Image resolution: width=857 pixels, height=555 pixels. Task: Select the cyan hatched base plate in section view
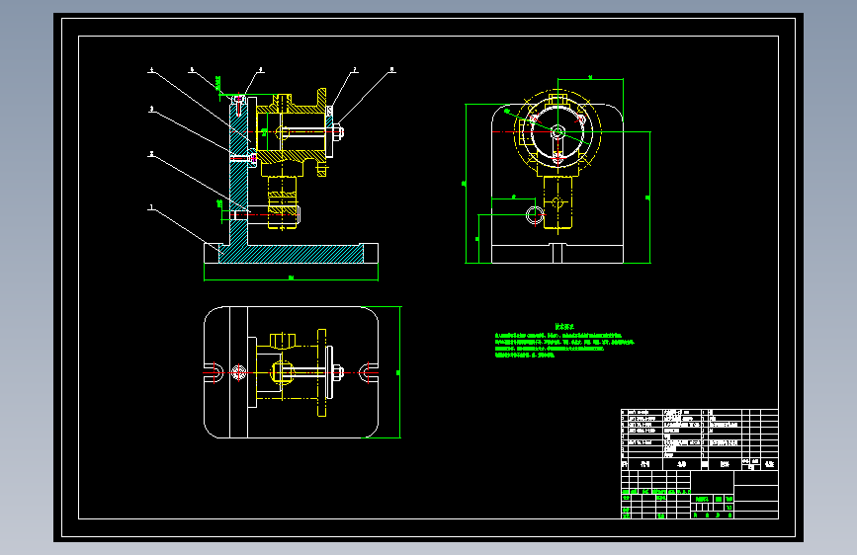pos(291,254)
